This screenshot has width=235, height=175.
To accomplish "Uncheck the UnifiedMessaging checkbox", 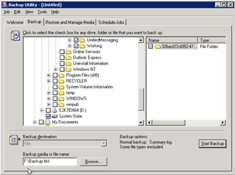I will [x=76, y=40].
